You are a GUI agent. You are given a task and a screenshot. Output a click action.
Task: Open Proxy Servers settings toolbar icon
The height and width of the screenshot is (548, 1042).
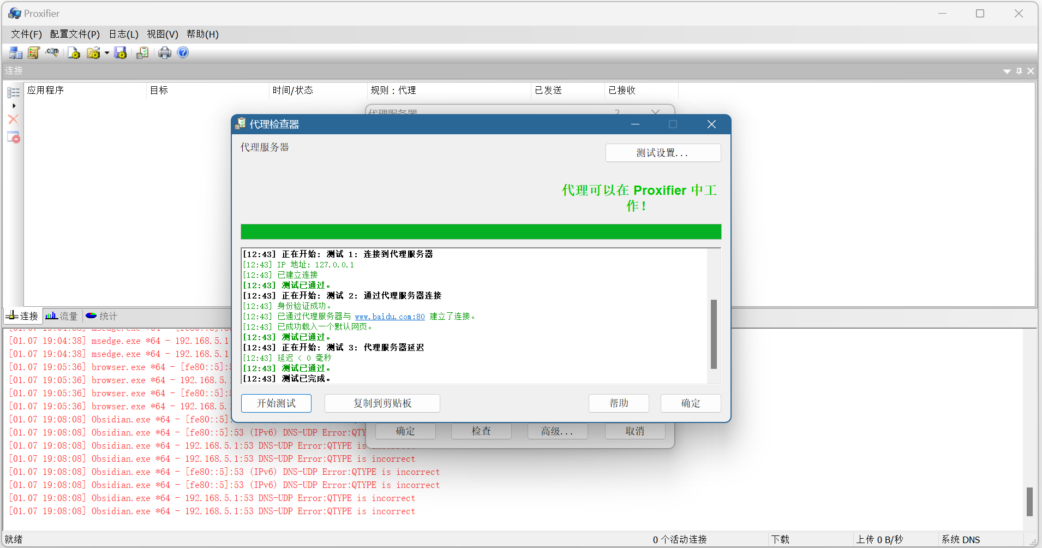click(15, 53)
